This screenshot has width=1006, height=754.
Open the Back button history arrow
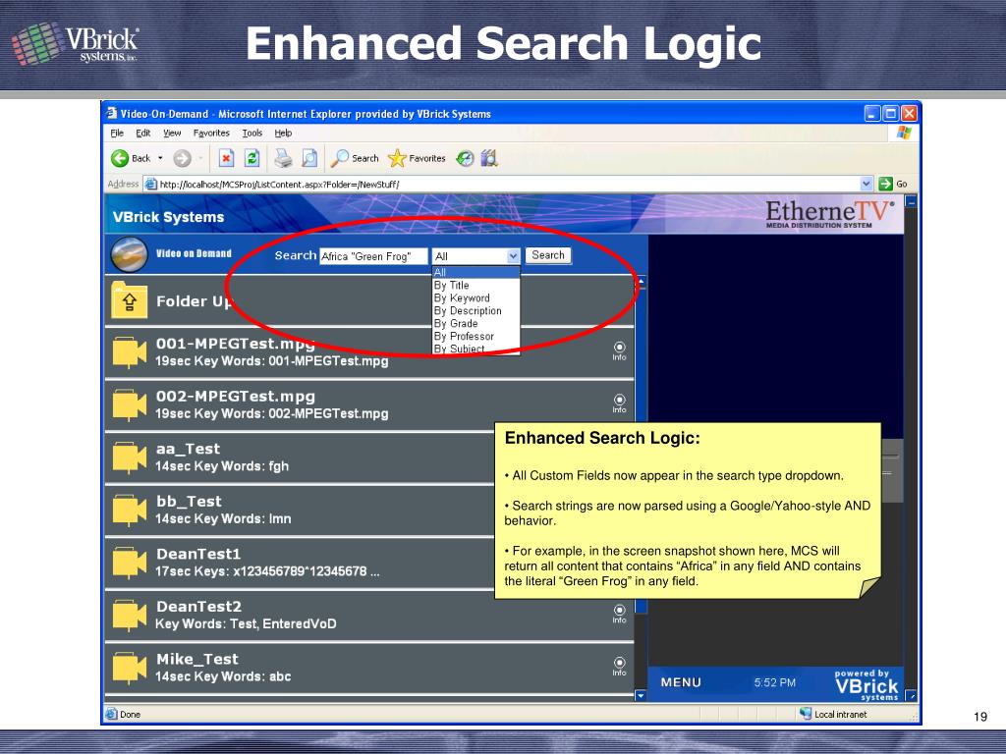click(x=160, y=158)
